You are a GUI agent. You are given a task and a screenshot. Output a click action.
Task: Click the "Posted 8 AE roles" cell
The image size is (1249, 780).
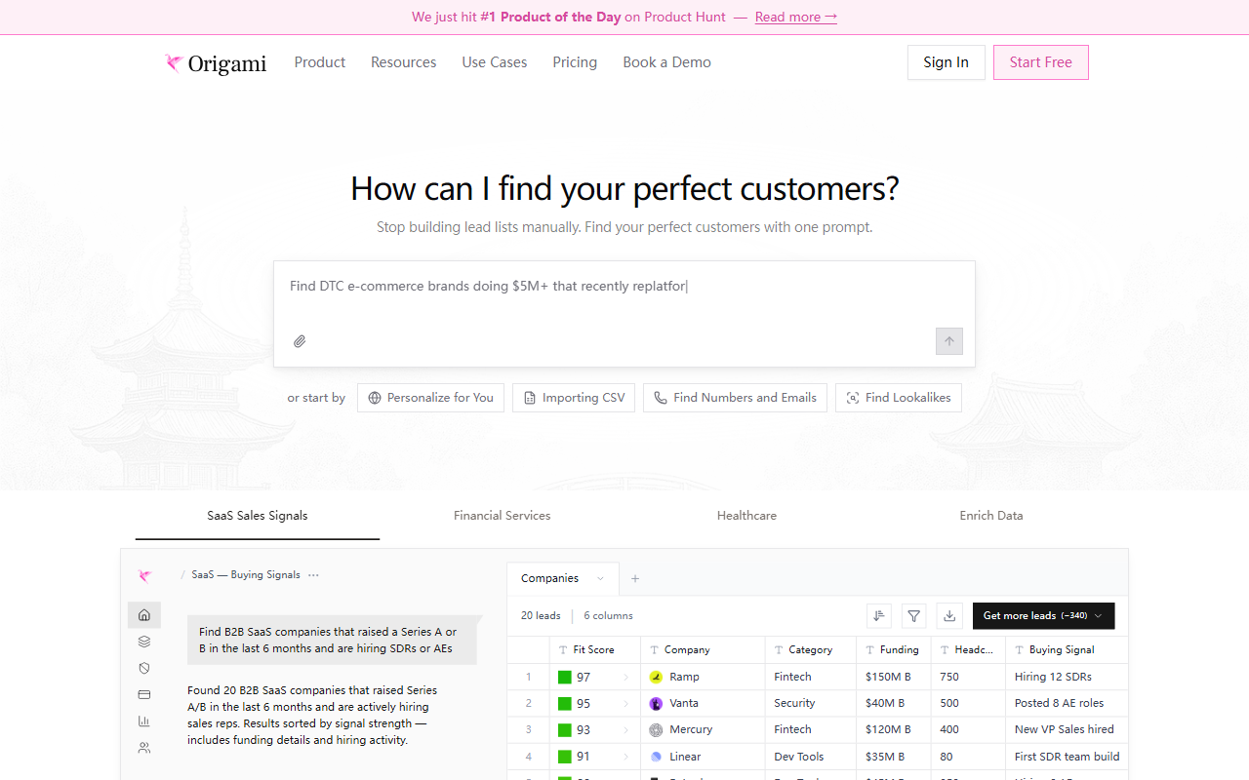pos(1067,703)
